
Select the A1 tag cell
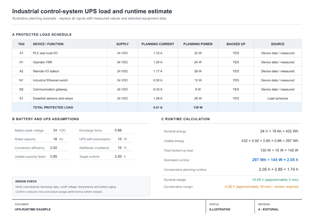pos(21,53)
